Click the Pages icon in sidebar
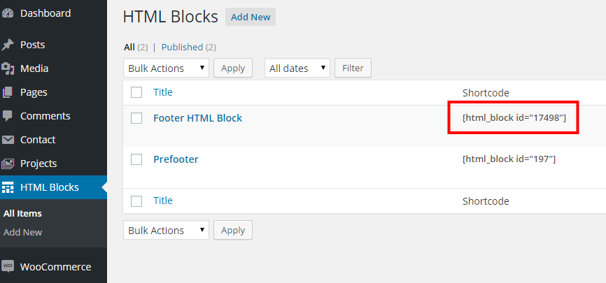Image resolution: width=606 pixels, height=283 pixels. click(x=8, y=92)
